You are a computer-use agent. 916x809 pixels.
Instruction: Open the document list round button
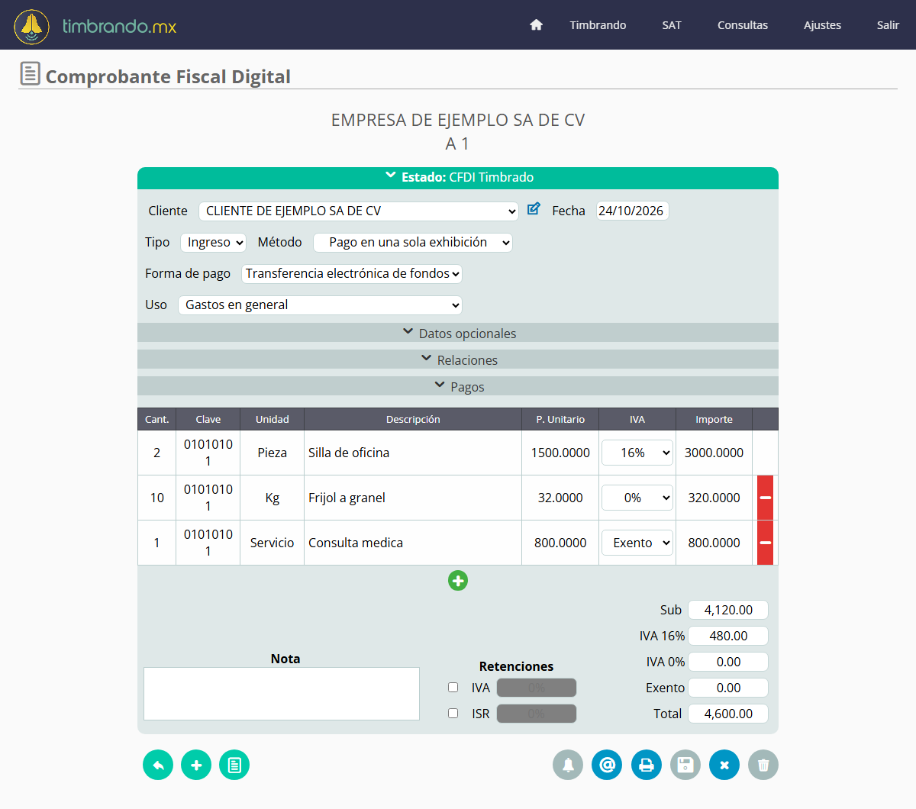click(x=234, y=765)
